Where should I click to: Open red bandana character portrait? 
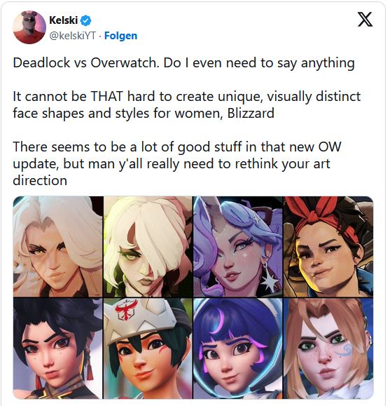tap(328, 247)
